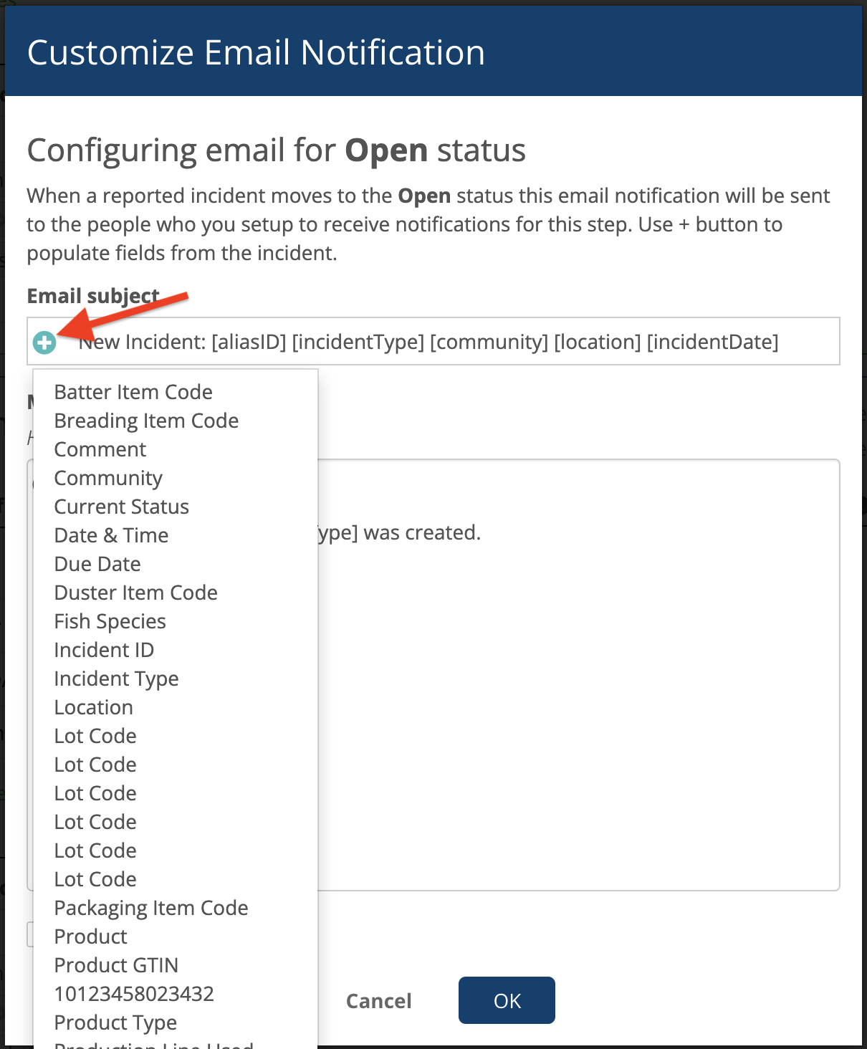Select Location in the field list
The width and height of the screenshot is (867, 1049).
click(94, 707)
